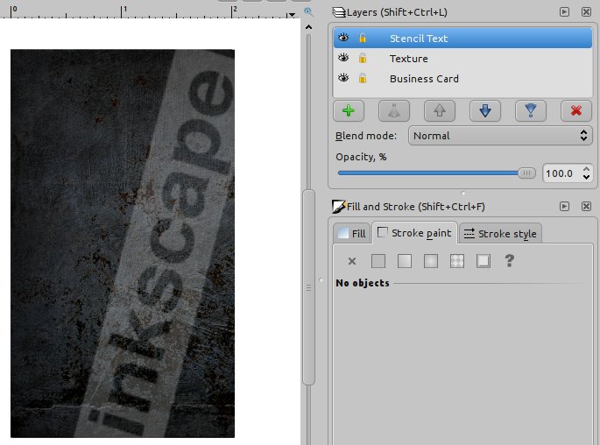This screenshot has height=445, width=600.
Task: Switch to the Stroke style tab
Action: click(x=500, y=233)
